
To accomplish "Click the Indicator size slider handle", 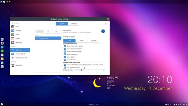I will coord(82,70).
